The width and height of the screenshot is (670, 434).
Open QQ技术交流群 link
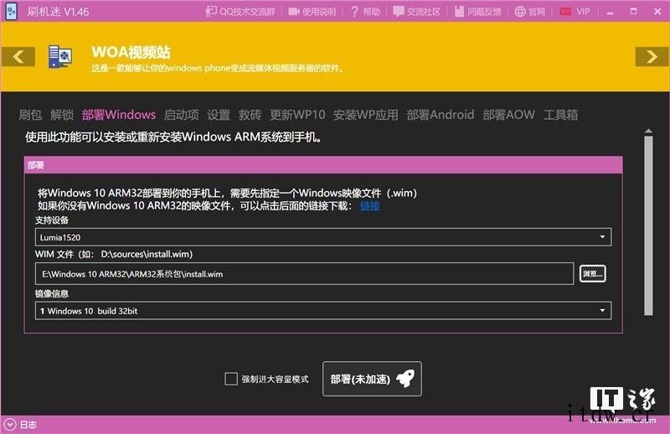coord(240,12)
